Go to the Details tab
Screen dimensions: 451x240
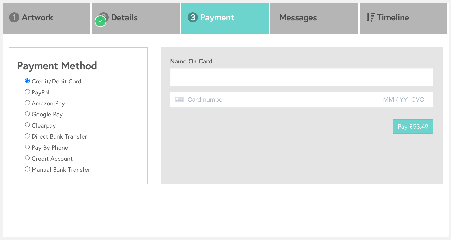tap(136, 18)
